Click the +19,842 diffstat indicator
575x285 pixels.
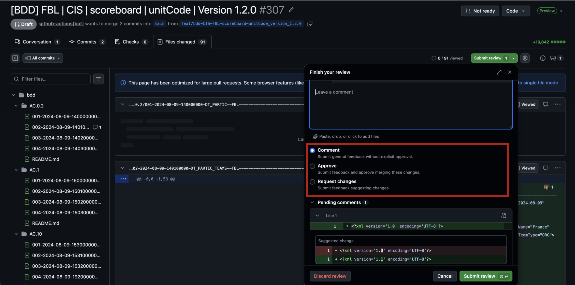[549, 42]
